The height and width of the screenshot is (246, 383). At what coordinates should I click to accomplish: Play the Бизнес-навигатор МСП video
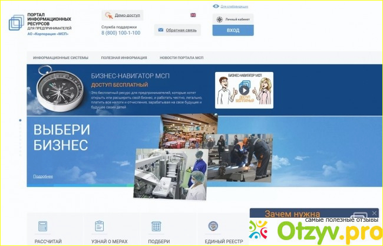243,91
